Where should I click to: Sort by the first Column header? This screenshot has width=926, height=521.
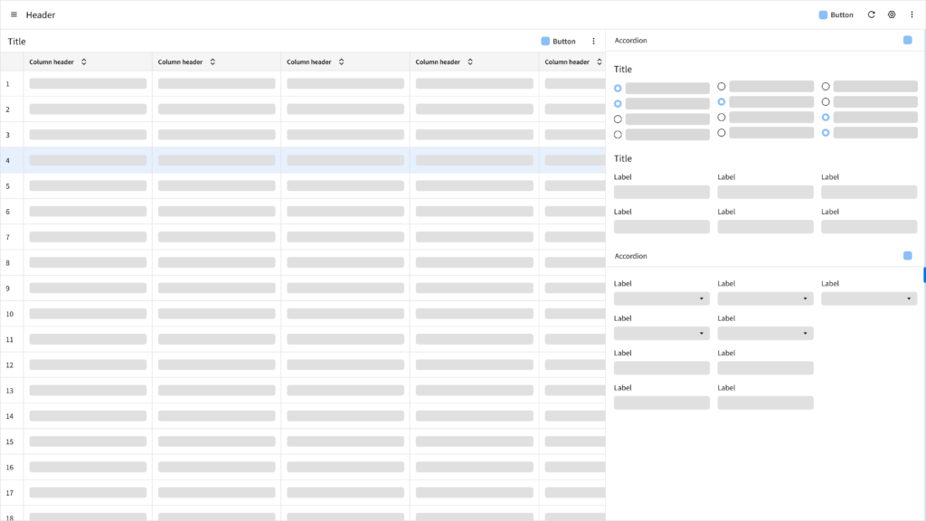(x=84, y=62)
